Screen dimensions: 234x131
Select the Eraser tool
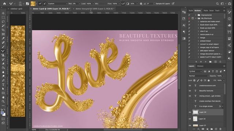(3, 64)
